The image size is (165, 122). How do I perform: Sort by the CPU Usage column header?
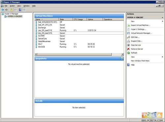pos(80,19)
